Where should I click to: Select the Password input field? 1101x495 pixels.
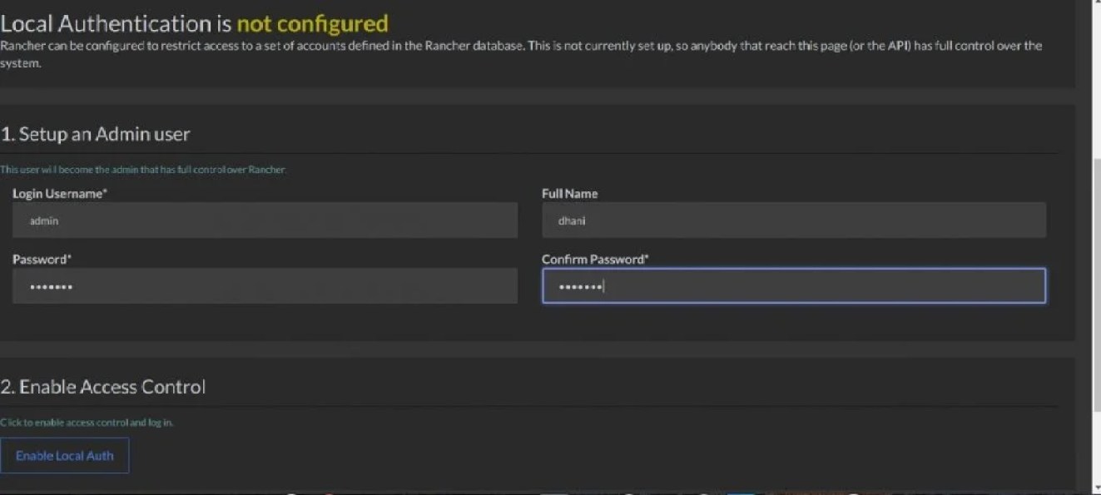coord(265,286)
